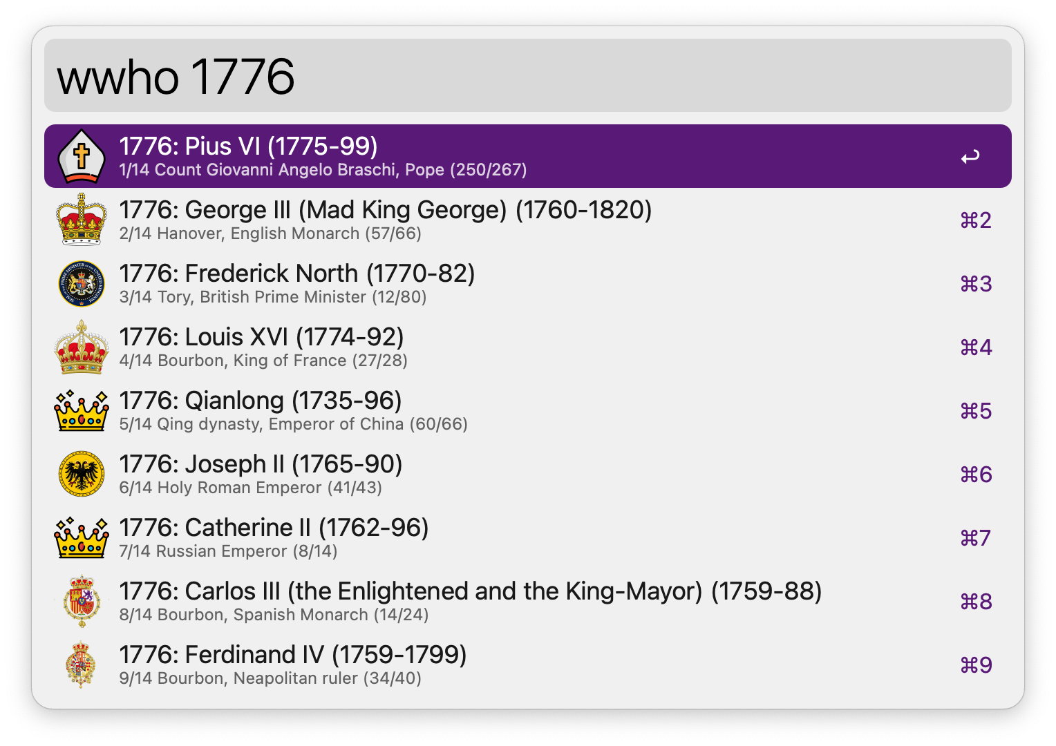
Task: Click the ⌘8 shortcut for Carlos III
Action: [x=976, y=601]
